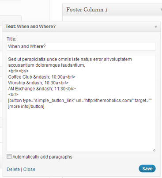
Task: Click the '<br/><br/>' line in the textarea
Action: coord(19,71)
